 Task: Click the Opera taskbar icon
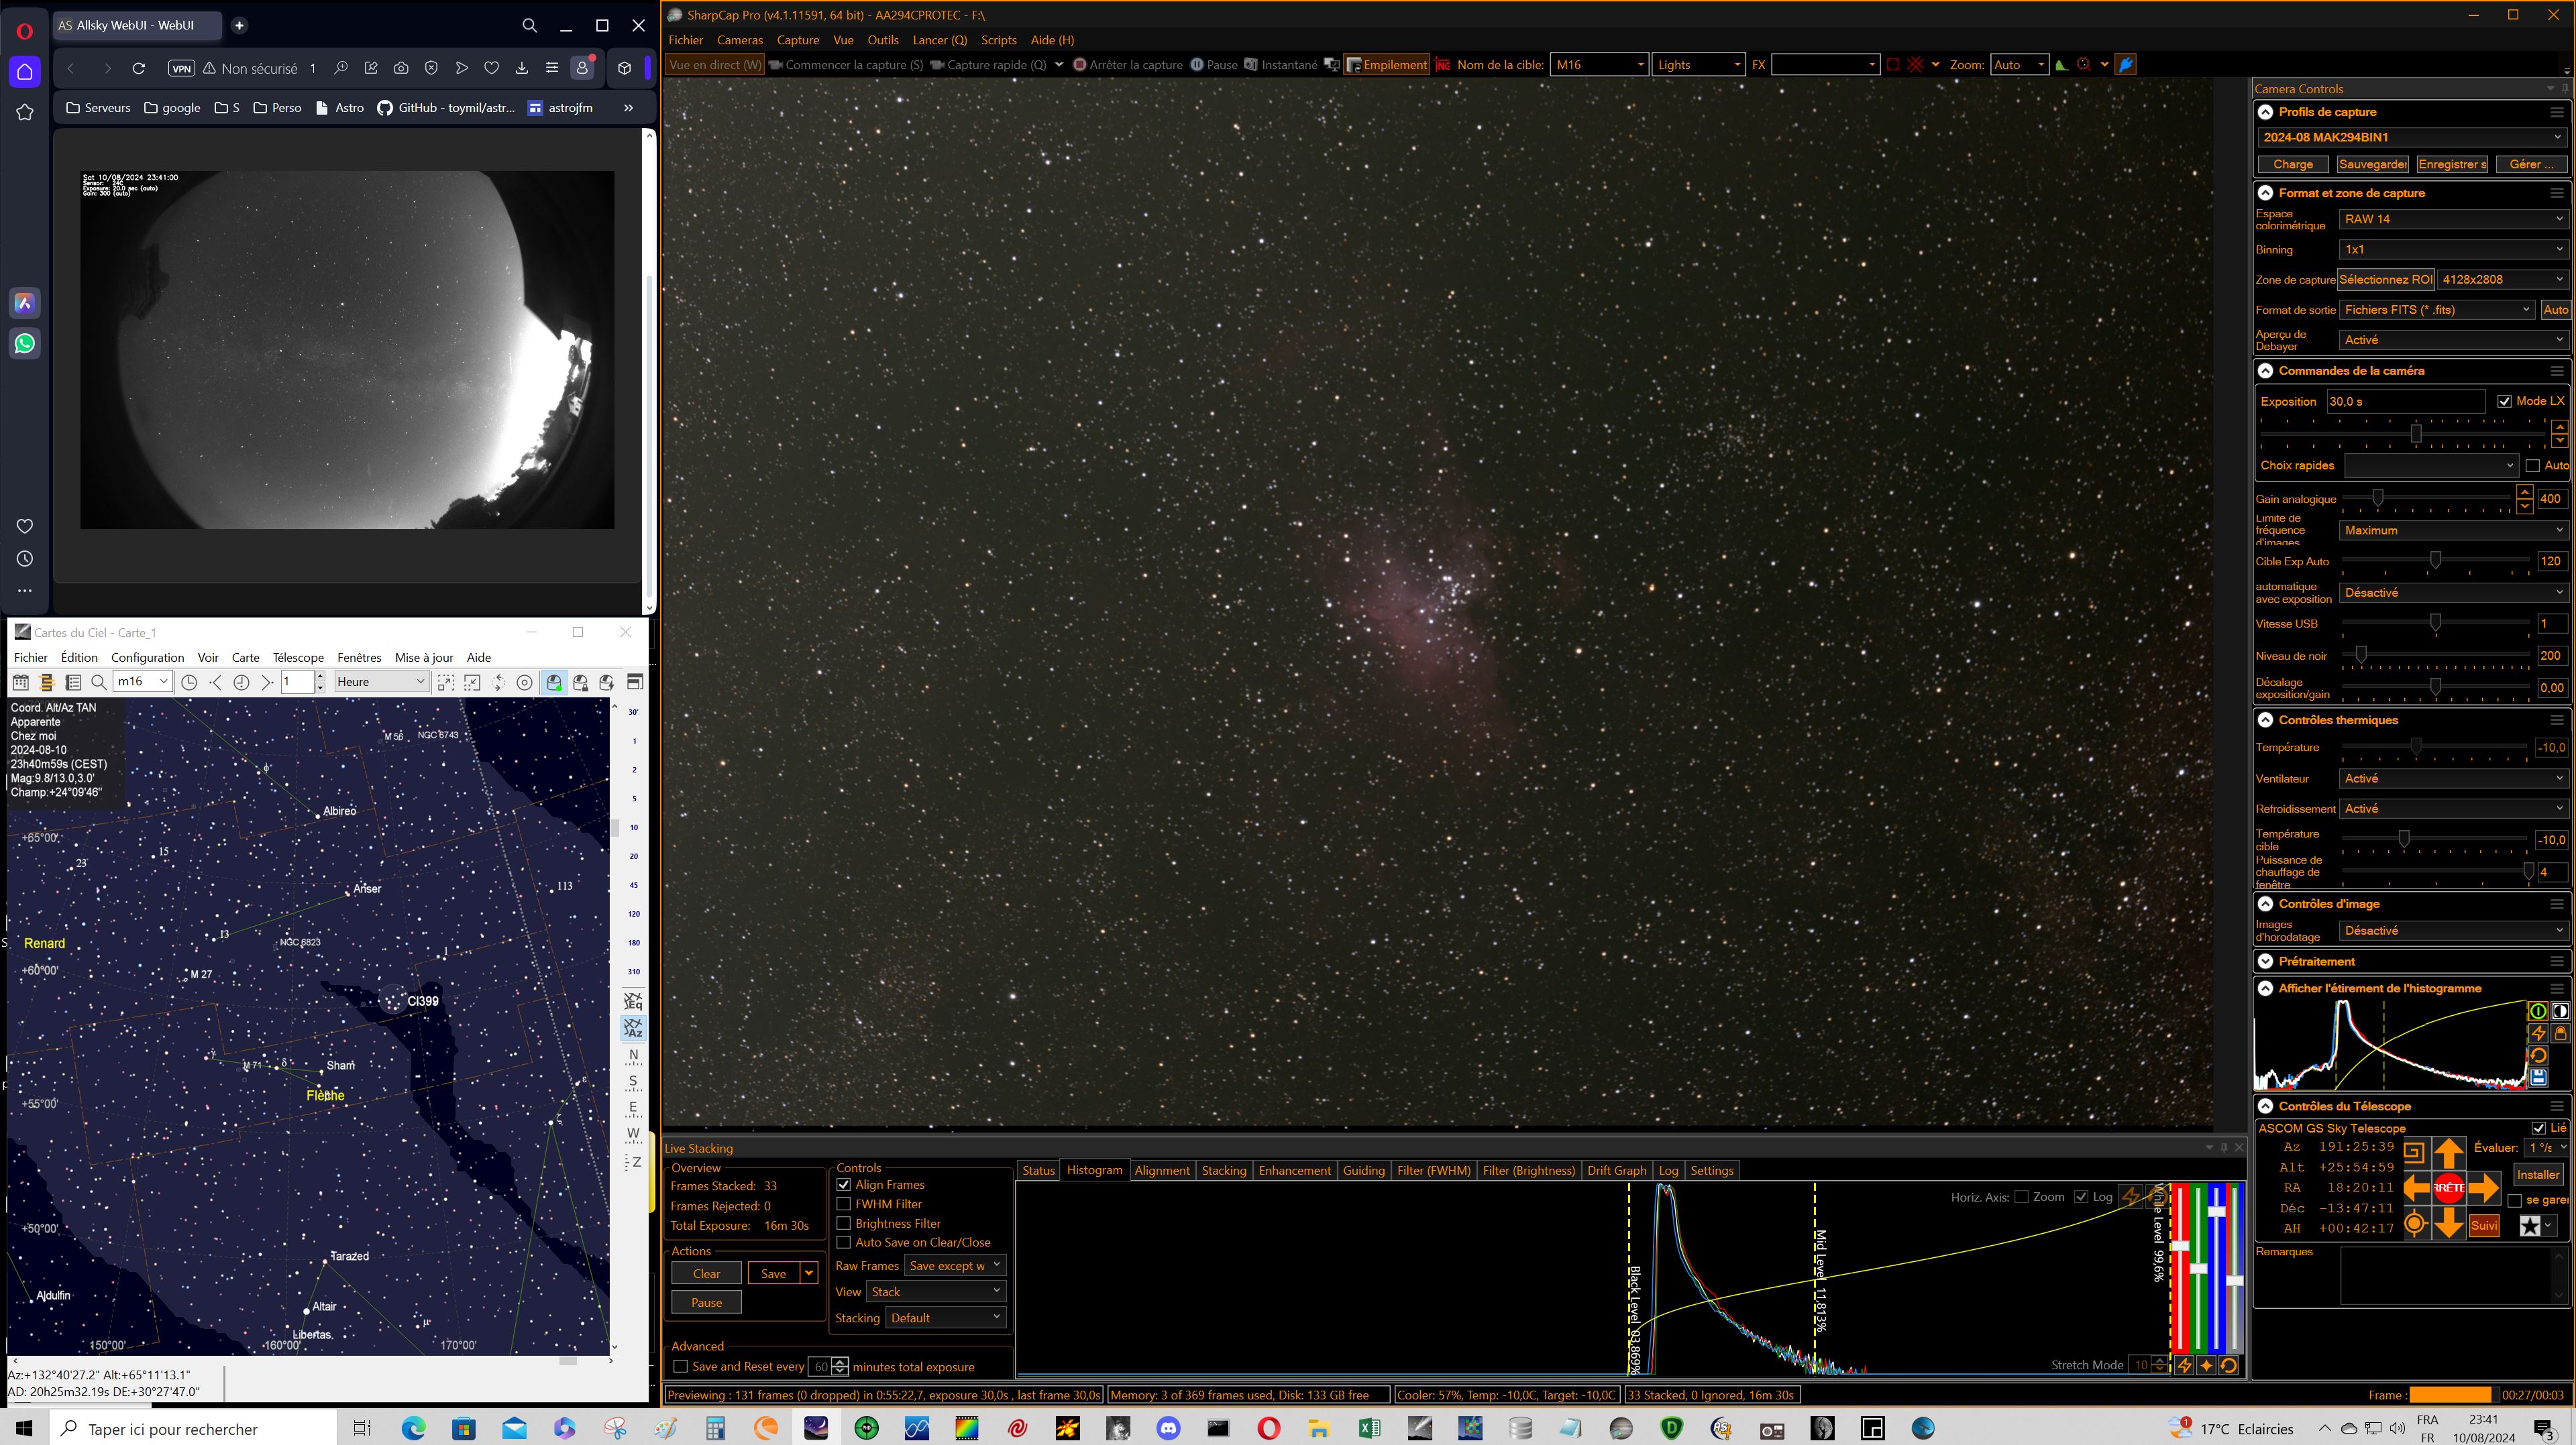1268,1428
